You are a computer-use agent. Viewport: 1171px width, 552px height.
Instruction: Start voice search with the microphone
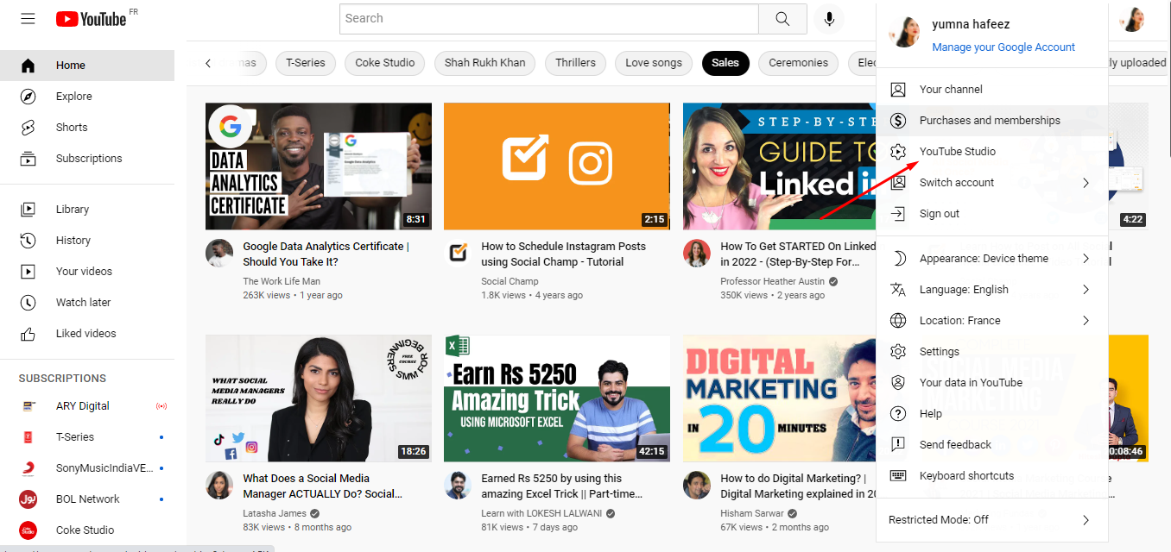(x=829, y=18)
